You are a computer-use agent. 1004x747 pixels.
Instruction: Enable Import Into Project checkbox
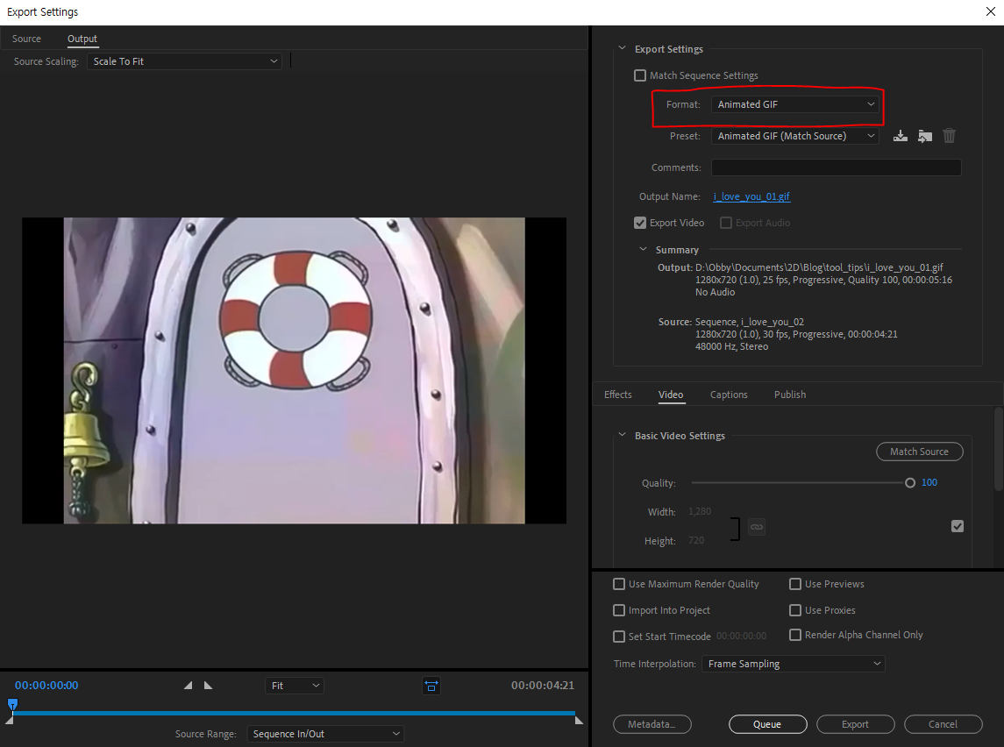618,610
